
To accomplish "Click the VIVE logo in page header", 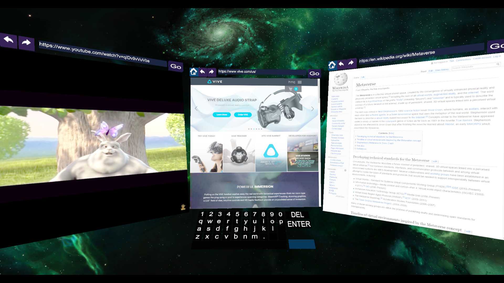I will [x=215, y=81].
